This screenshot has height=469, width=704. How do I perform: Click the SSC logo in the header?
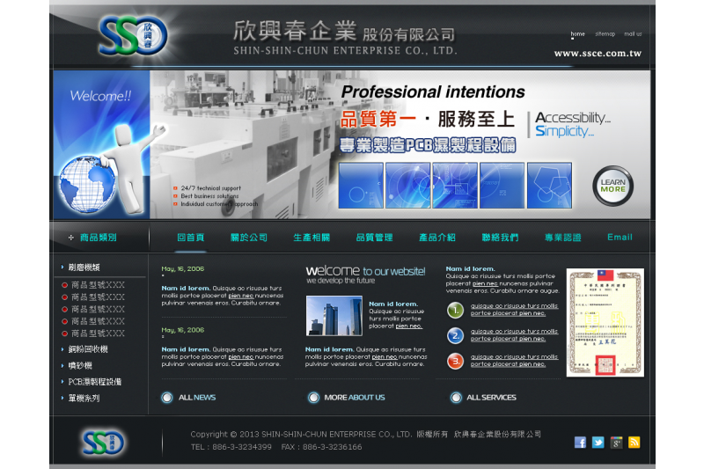click(x=133, y=35)
